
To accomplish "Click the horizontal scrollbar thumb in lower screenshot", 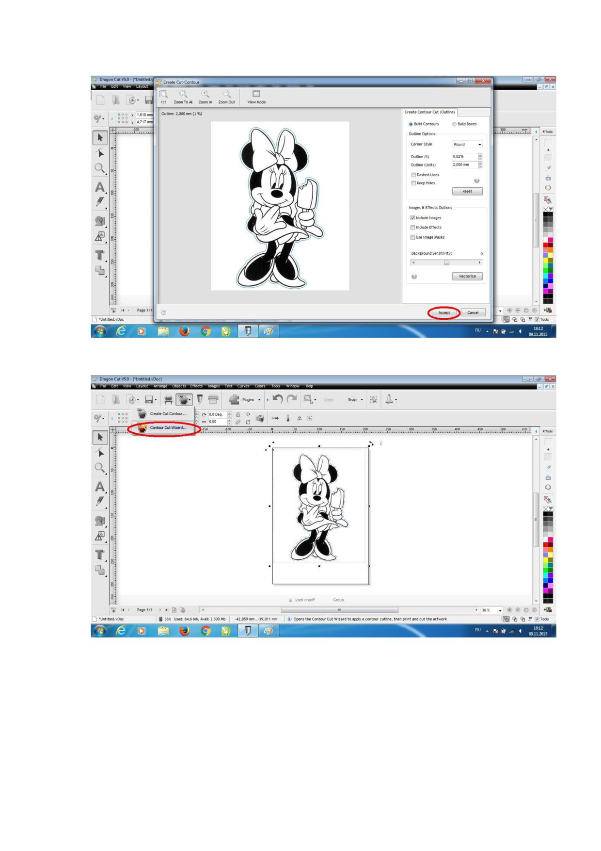I will (339, 610).
